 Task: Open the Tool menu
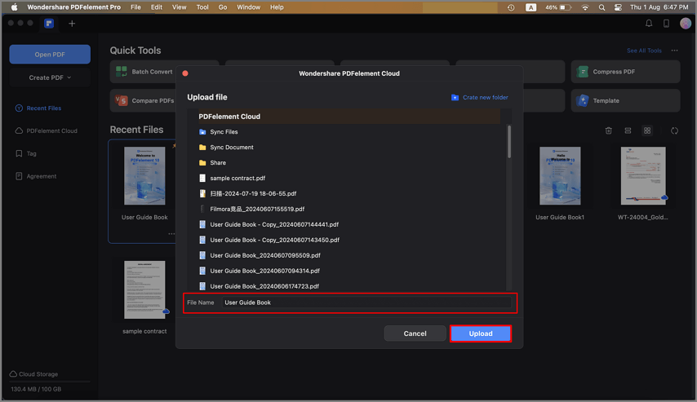[x=202, y=7]
